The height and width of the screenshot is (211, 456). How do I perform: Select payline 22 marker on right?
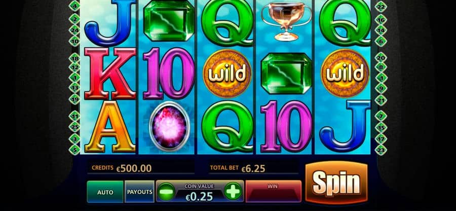381,7
